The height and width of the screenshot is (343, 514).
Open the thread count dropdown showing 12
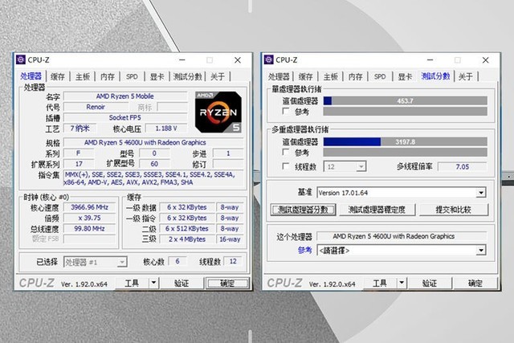coord(345,166)
